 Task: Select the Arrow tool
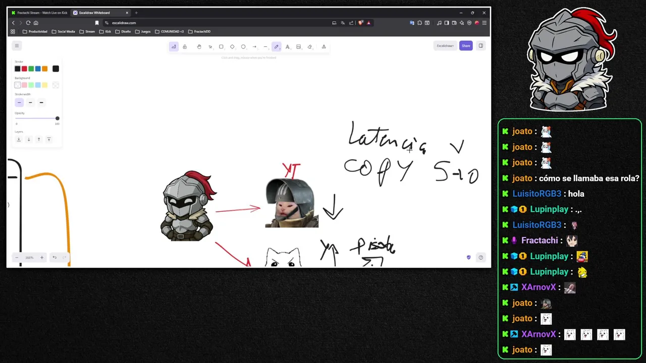pos(254,47)
